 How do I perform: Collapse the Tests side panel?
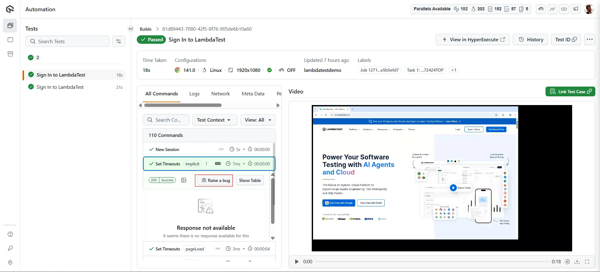click(131, 29)
